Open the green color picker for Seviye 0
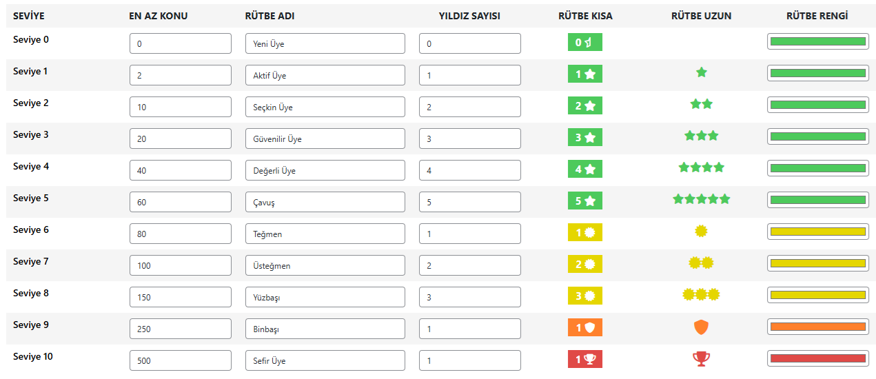Screen dimensions: 876x379 [817, 42]
